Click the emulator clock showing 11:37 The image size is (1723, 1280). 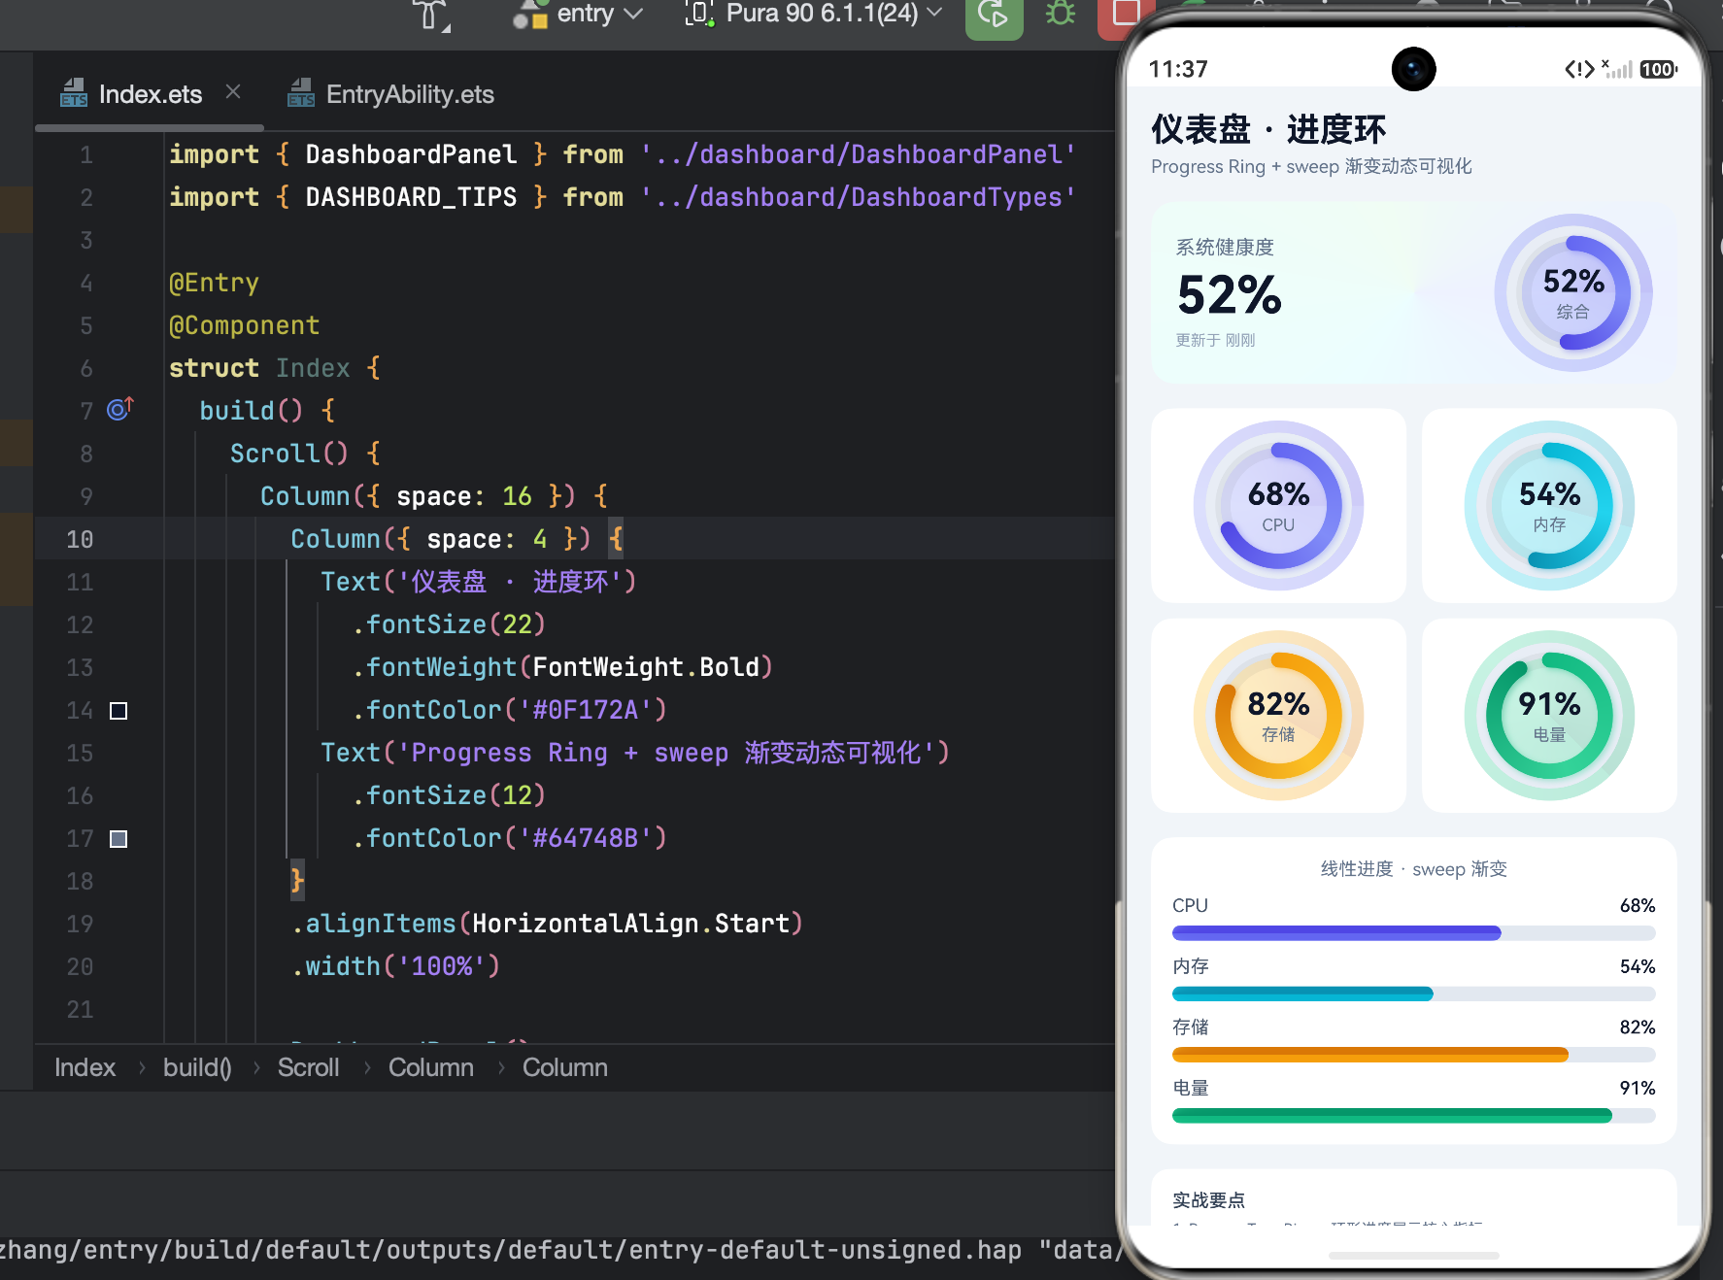pyautogui.click(x=1178, y=69)
